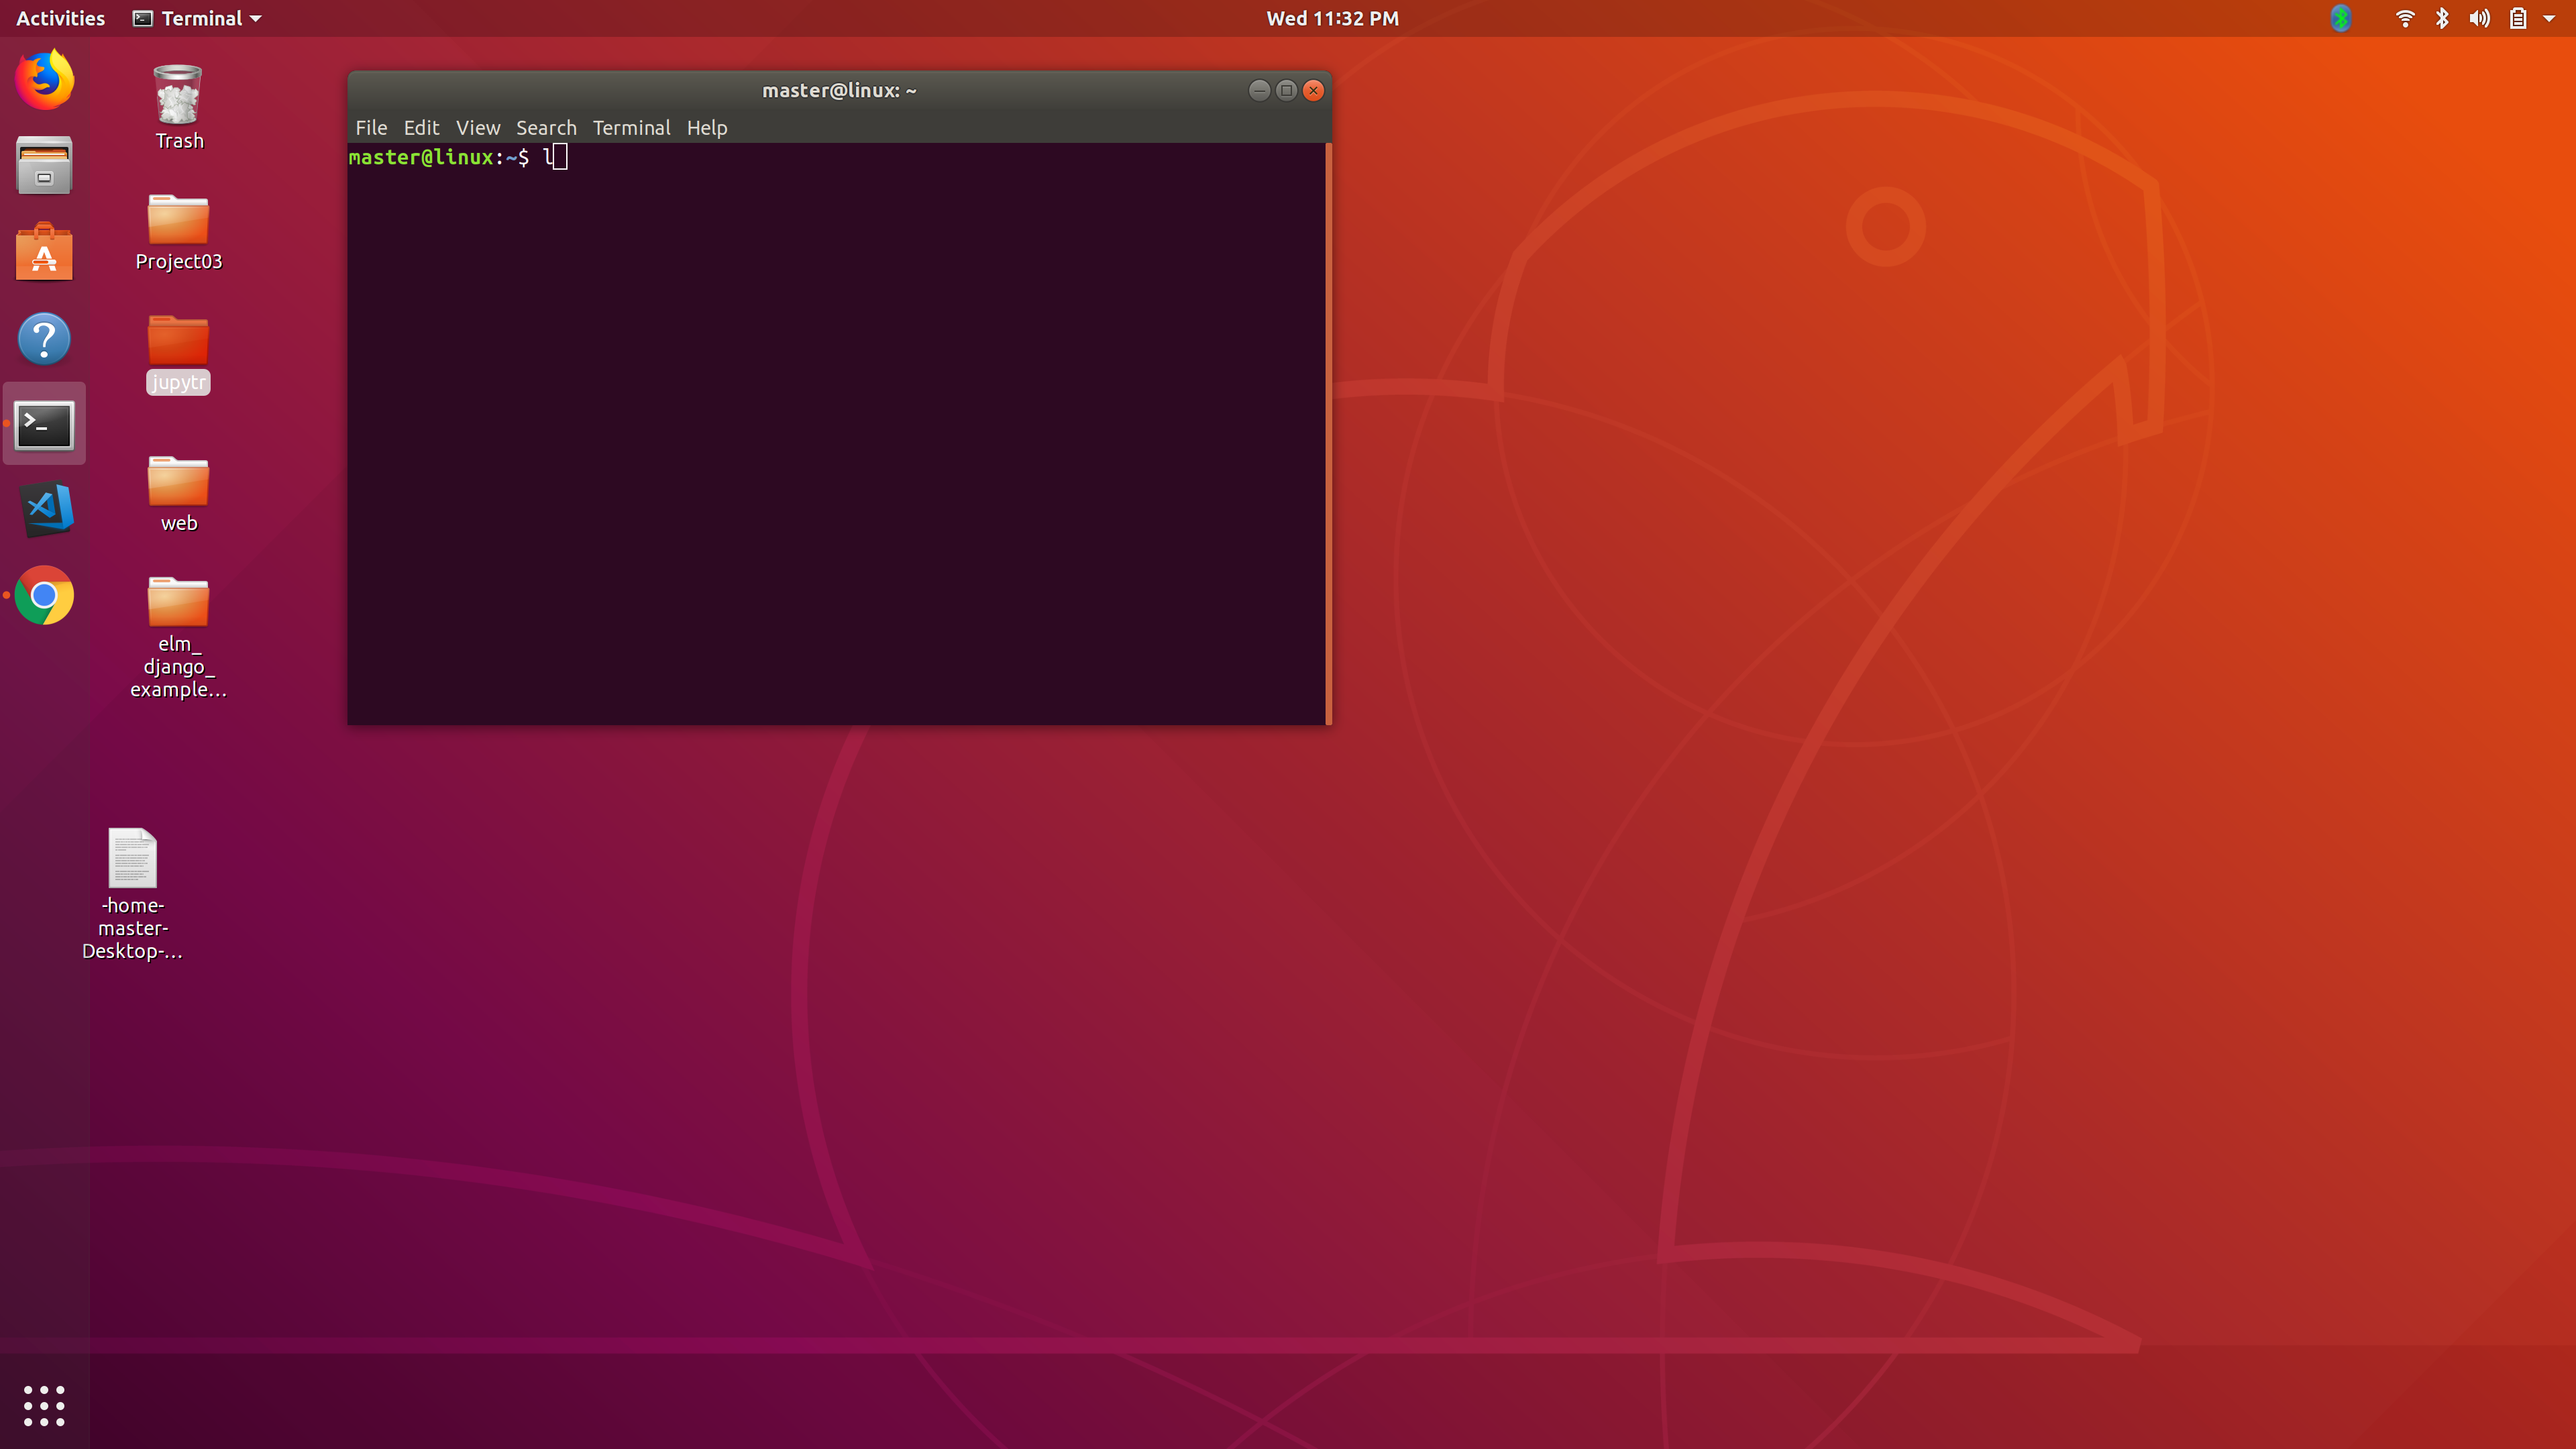Image resolution: width=2576 pixels, height=1449 pixels.
Task: Click the Wi-Fi icon in the top bar
Action: coord(2405,18)
